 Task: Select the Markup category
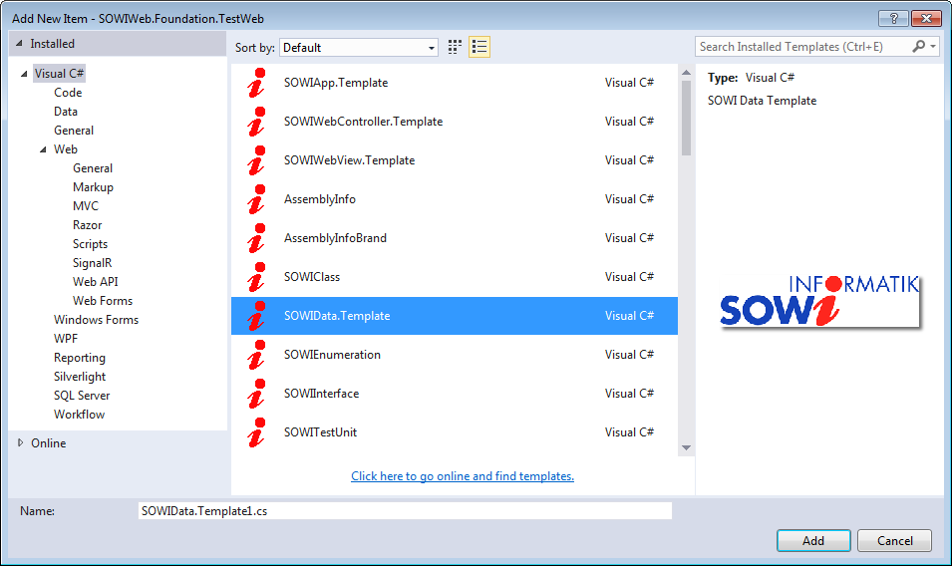pos(93,187)
